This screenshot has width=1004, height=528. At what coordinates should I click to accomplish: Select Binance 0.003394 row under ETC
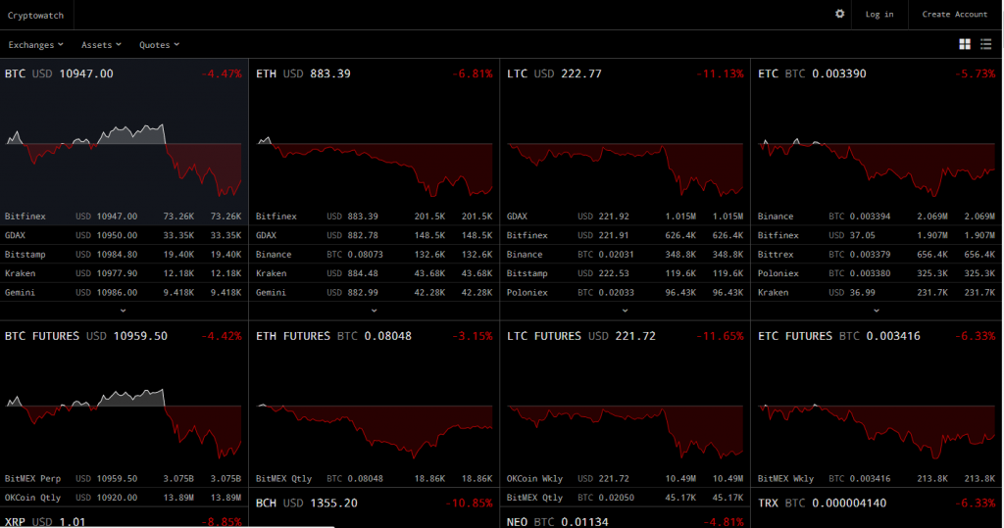point(877,216)
